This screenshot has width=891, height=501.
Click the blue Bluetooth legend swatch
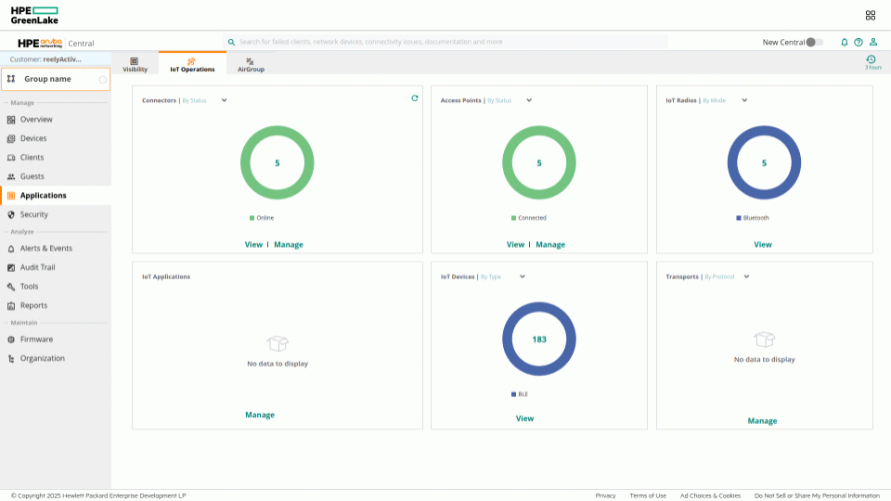point(738,218)
